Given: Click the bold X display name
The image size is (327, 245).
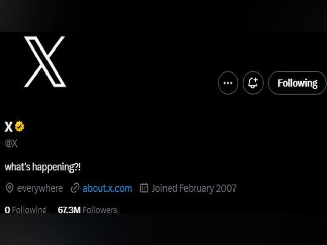Looking at the screenshot, I should 9,127.
